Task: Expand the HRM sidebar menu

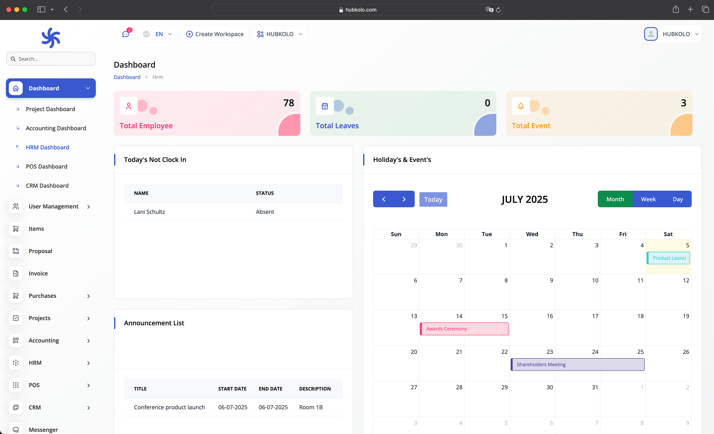Action: point(51,363)
